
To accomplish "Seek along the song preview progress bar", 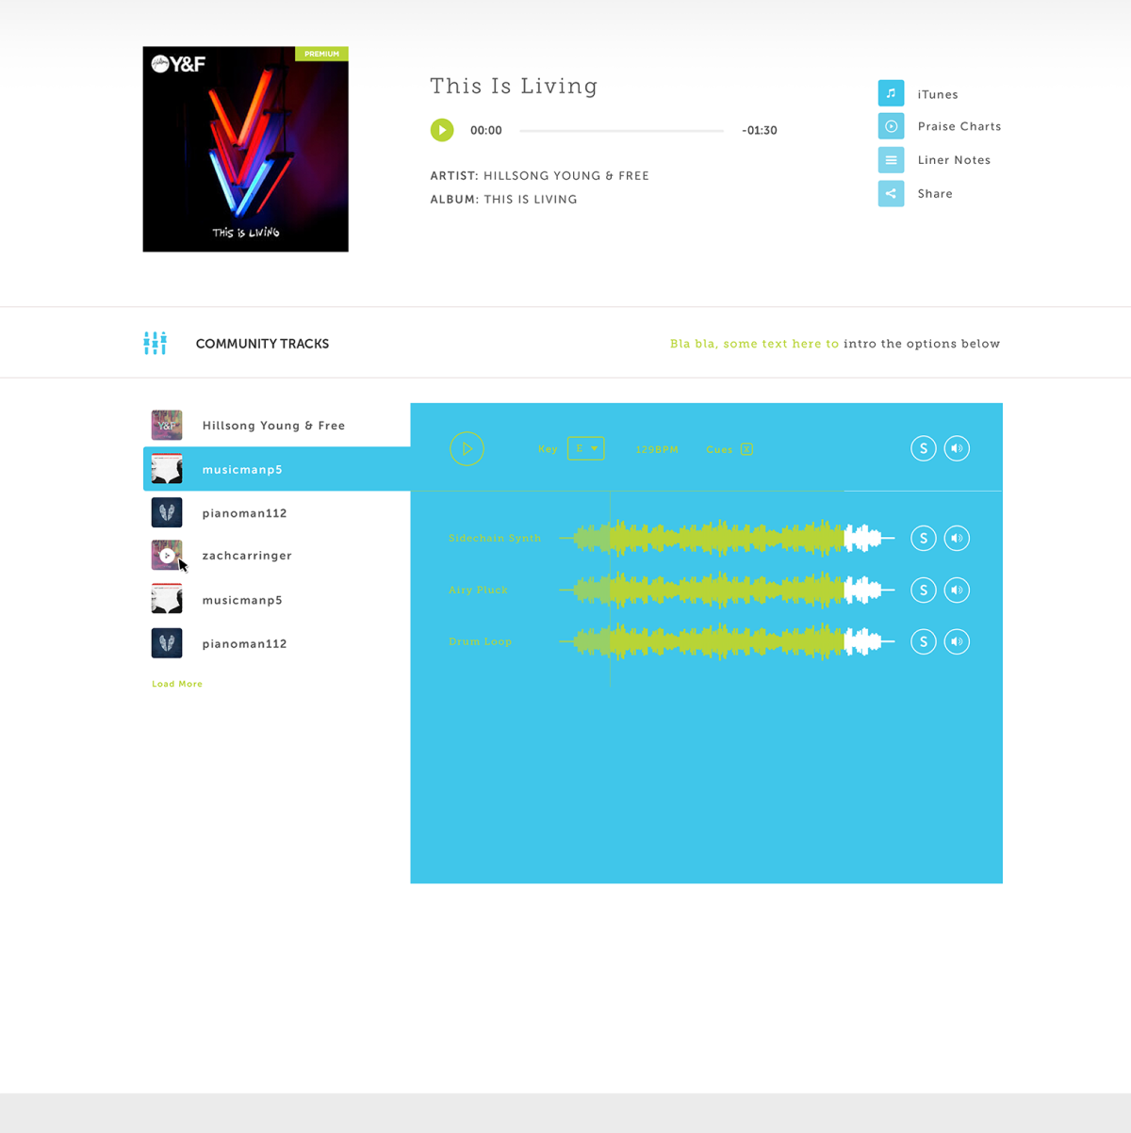I will [622, 131].
